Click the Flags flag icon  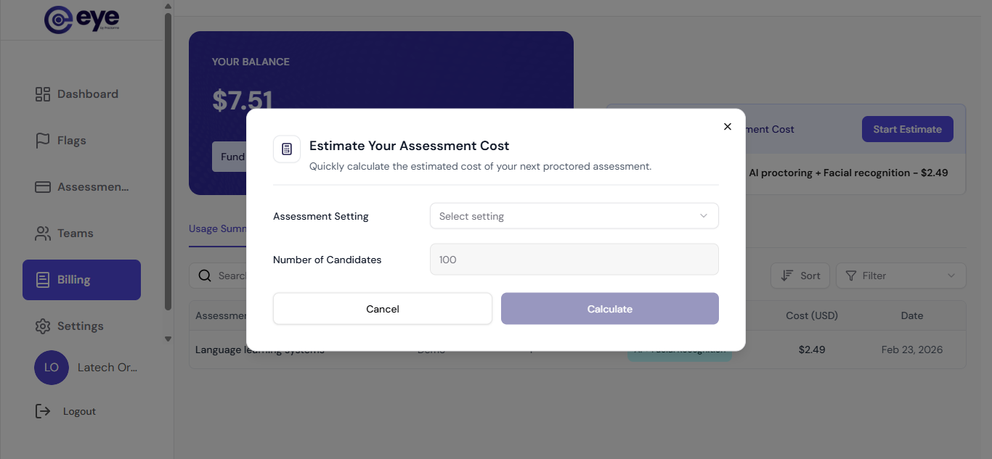point(43,141)
